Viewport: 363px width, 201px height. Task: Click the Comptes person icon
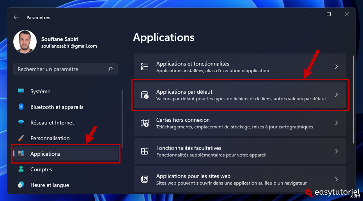pos(21,169)
